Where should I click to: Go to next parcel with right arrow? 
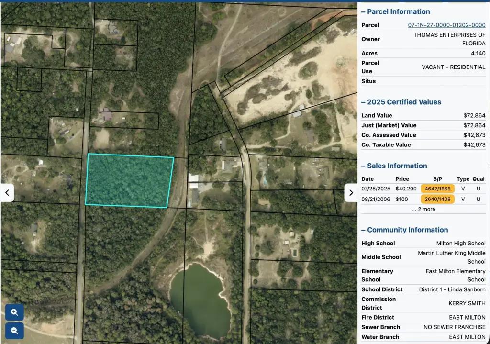click(x=351, y=192)
